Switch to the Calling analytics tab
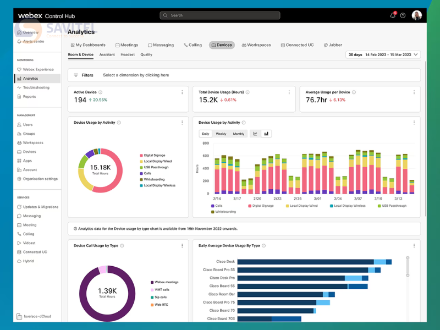Screen dimensions: 440x330 (193, 45)
